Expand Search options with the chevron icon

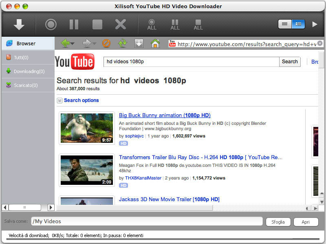coord(59,100)
